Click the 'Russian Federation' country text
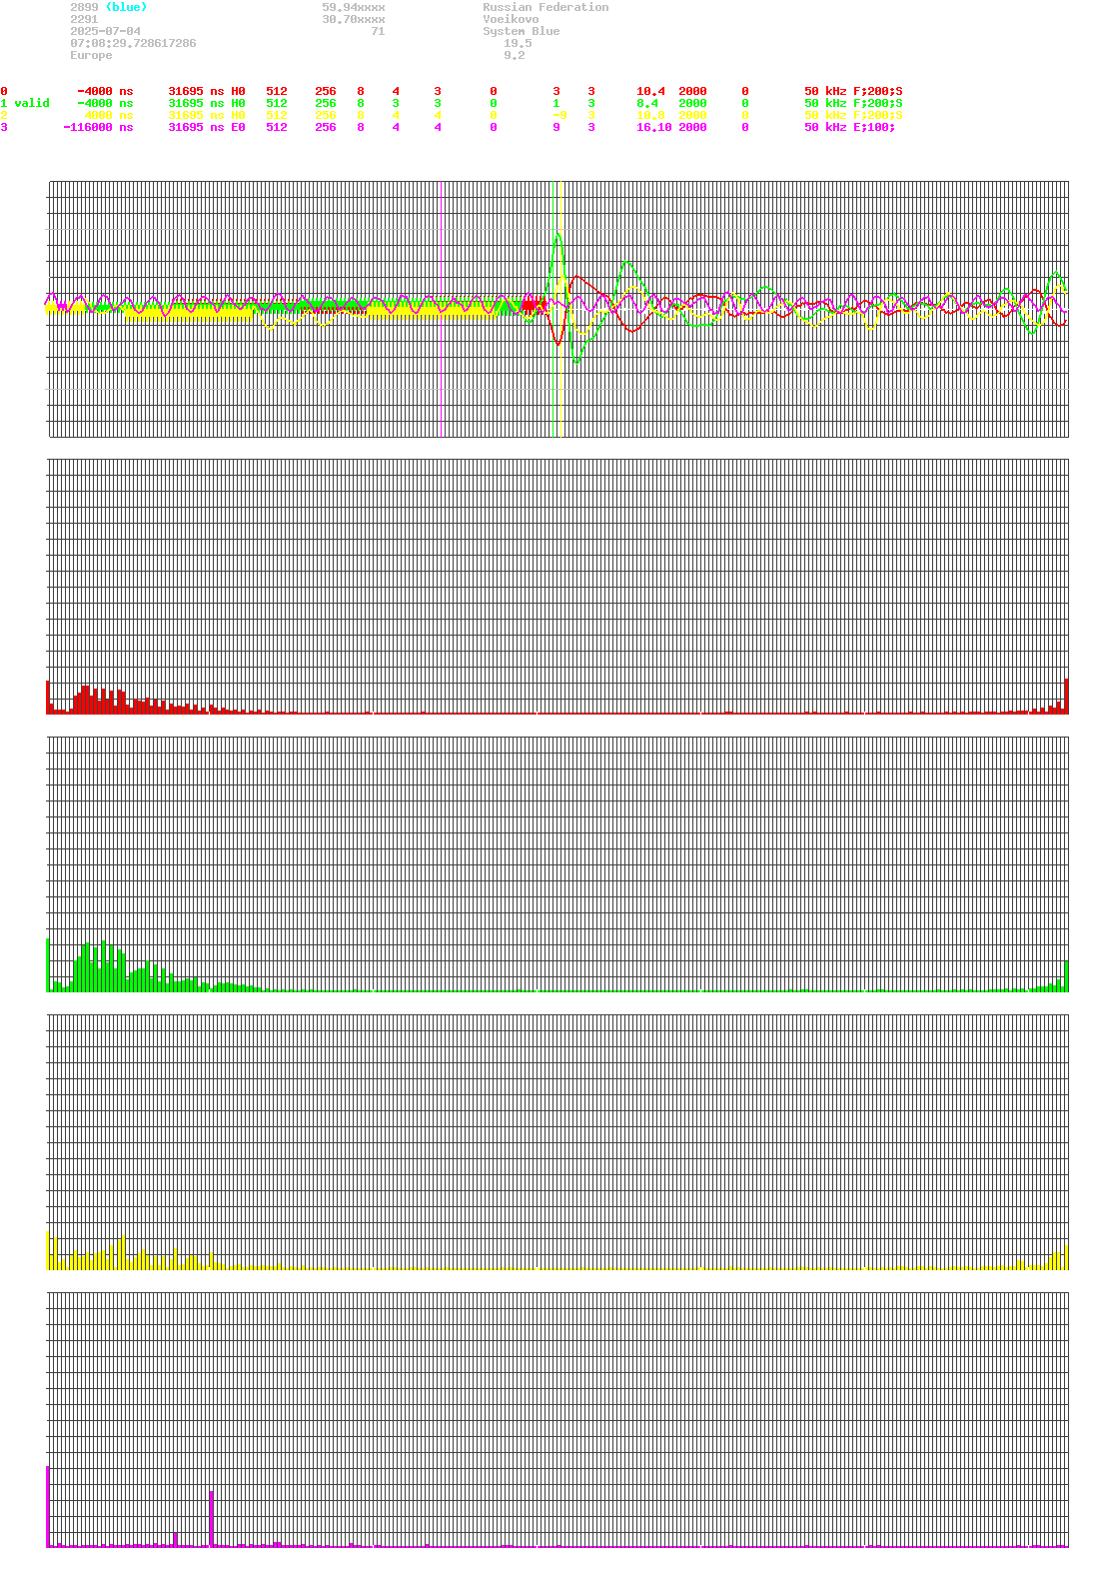Viewport: 1094px width, 1570px height. (546, 7)
